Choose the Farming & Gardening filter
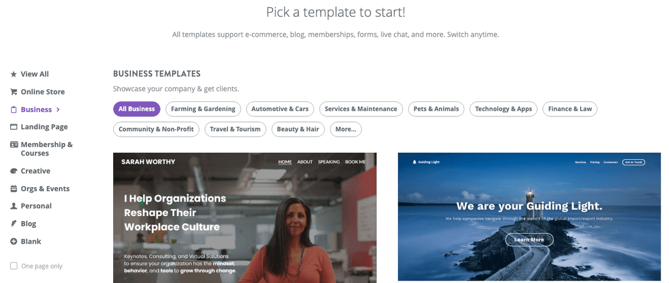Image resolution: width=669 pixels, height=283 pixels. [x=203, y=109]
